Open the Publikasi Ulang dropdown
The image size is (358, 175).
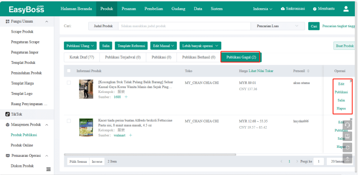point(80,46)
